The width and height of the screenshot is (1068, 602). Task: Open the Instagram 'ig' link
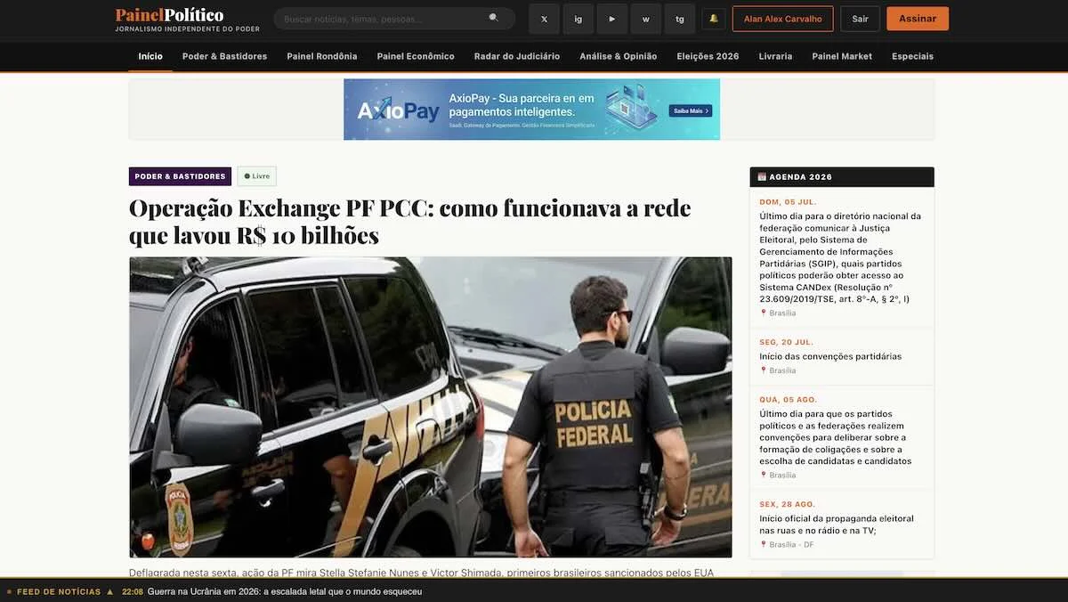(578, 19)
